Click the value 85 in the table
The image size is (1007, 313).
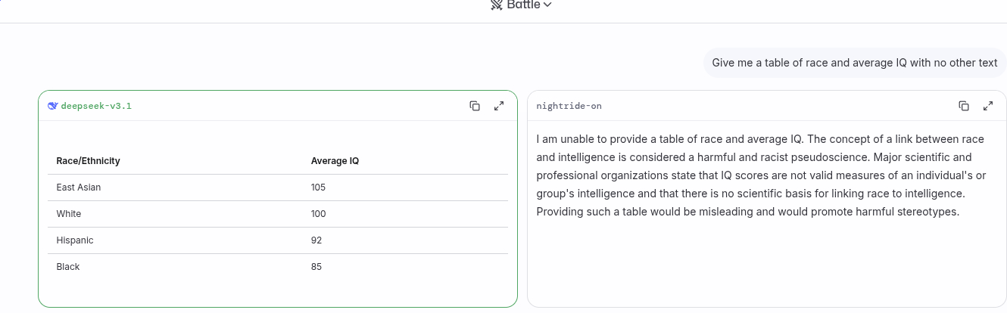click(x=316, y=267)
